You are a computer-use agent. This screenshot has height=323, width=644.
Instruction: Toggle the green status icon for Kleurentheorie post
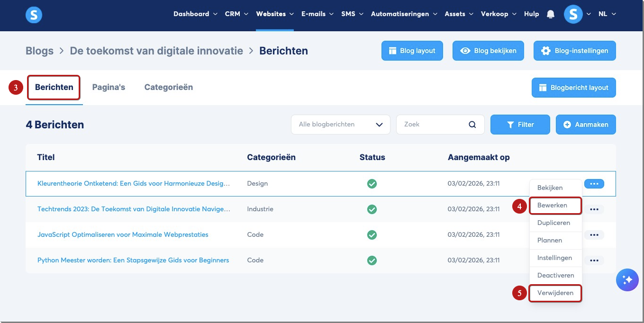click(x=372, y=184)
